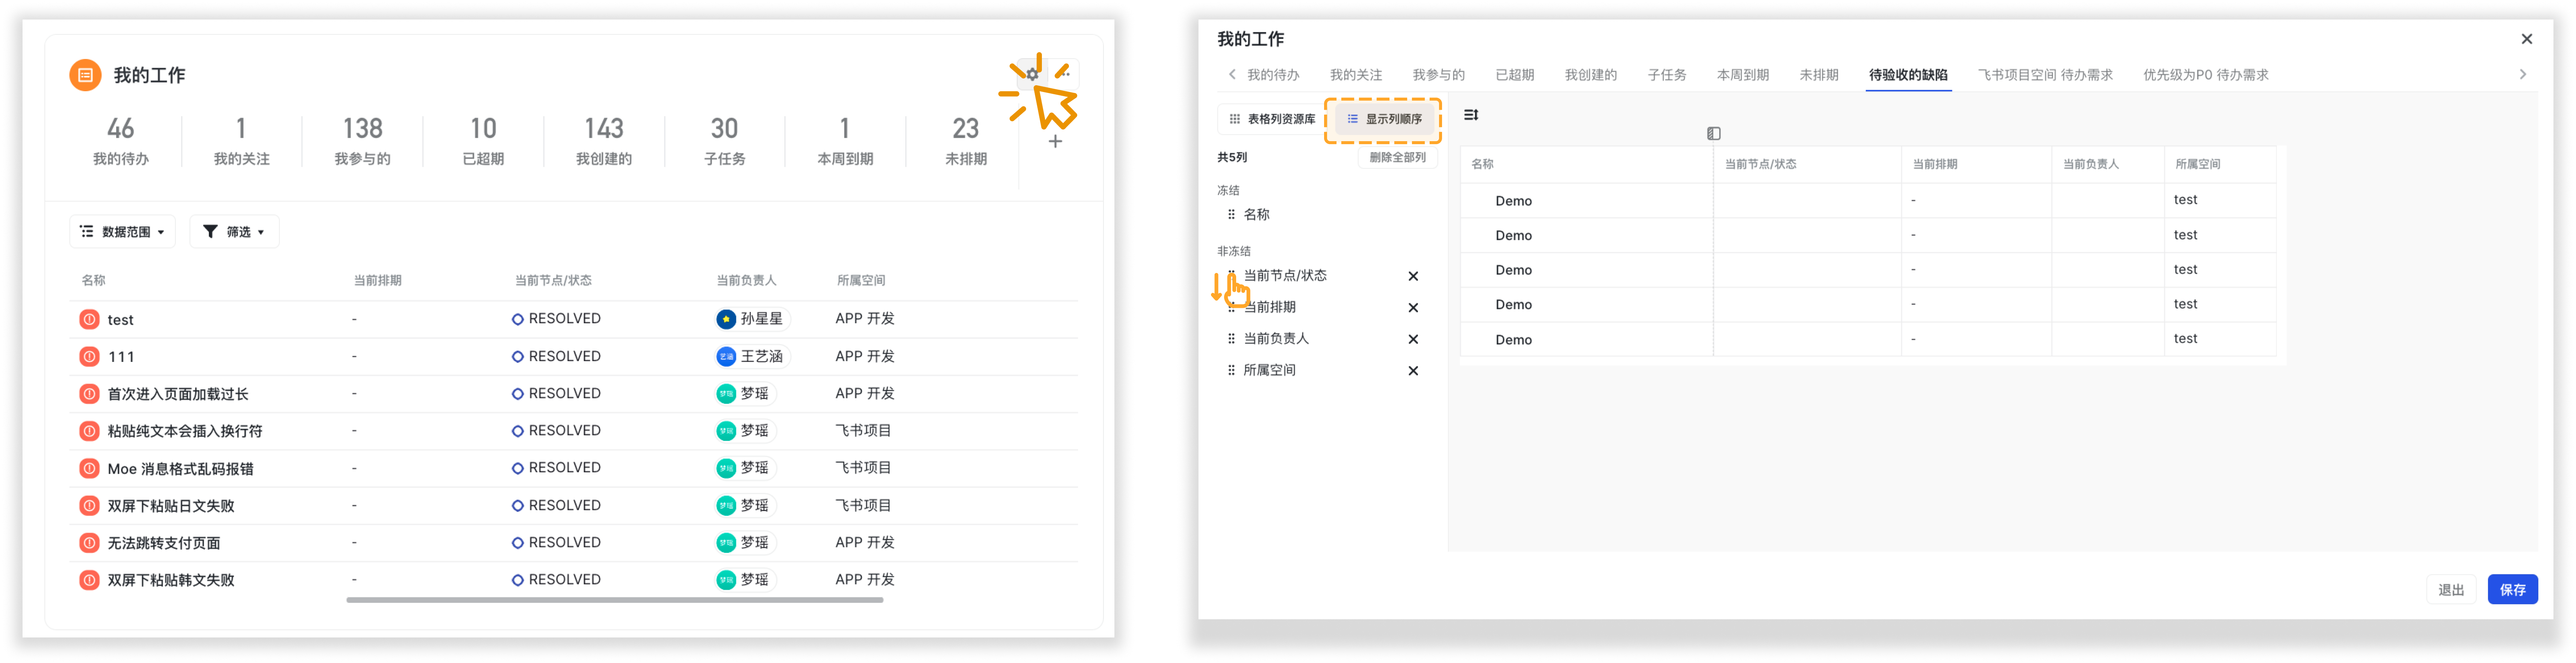The width and height of the screenshot is (2576, 663).
Task: Select the 我的待办 tab in the dialog
Action: click(1273, 75)
